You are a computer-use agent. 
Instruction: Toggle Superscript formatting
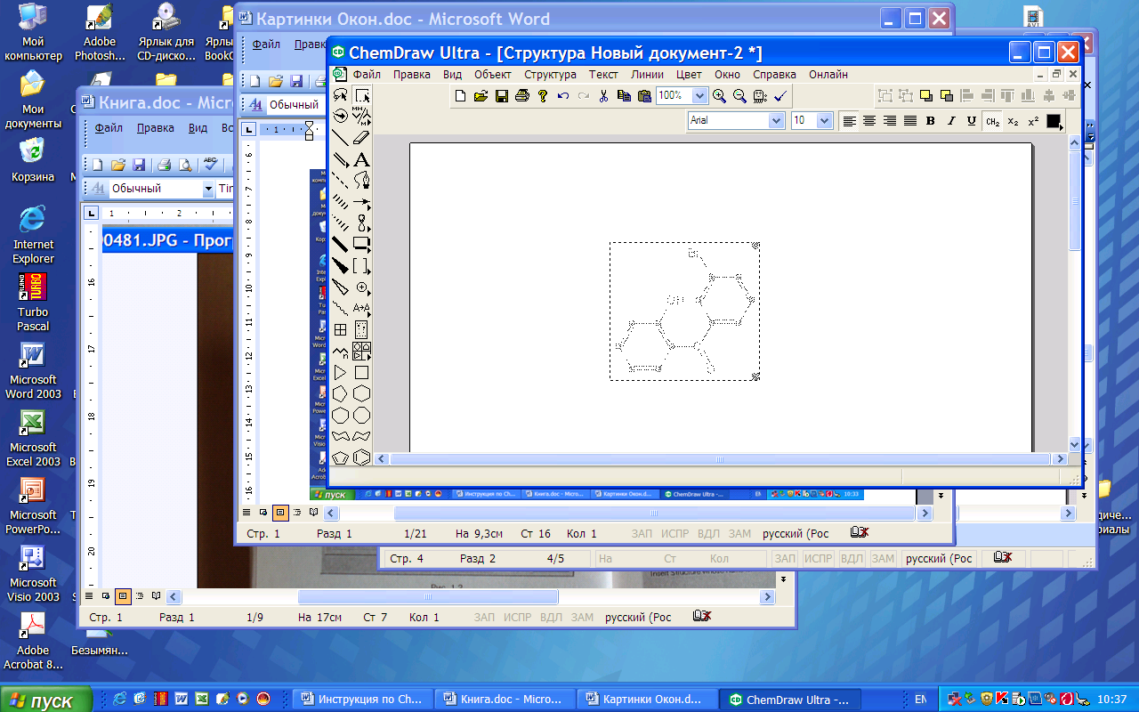pyautogui.click(x=1033, y=121)
